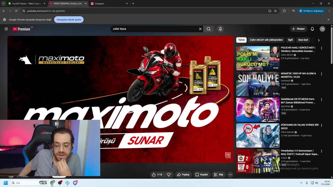Screen dimensions: 333x187
Task: Open options for DÜNYANIN EN YALNIZ EVİNDE video
Action: tap(322, 125)
